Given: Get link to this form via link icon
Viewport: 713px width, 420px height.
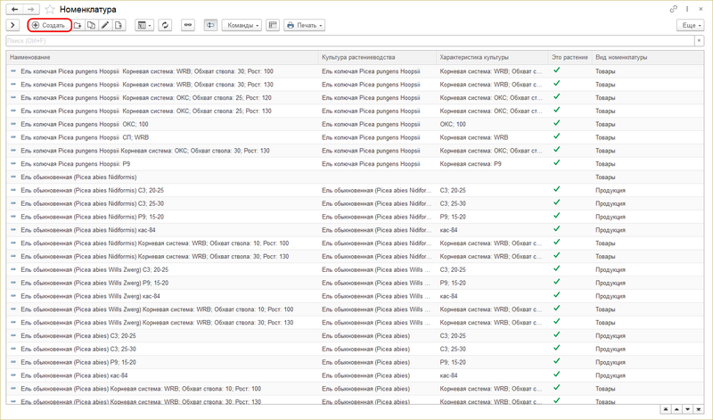Looking at the screenshot, I should (x=674, y=9).
